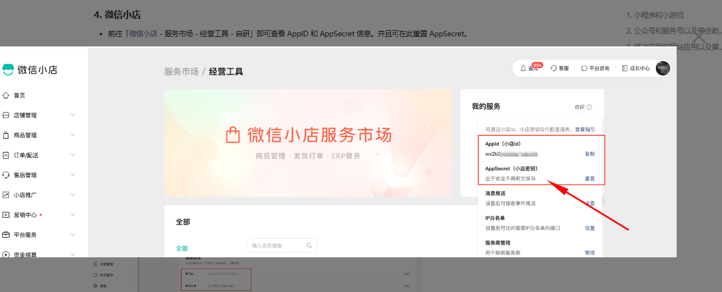Open 平台咨询 chat

(595, 68)
